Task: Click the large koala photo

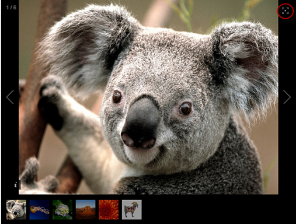Action: coord(148,97)
